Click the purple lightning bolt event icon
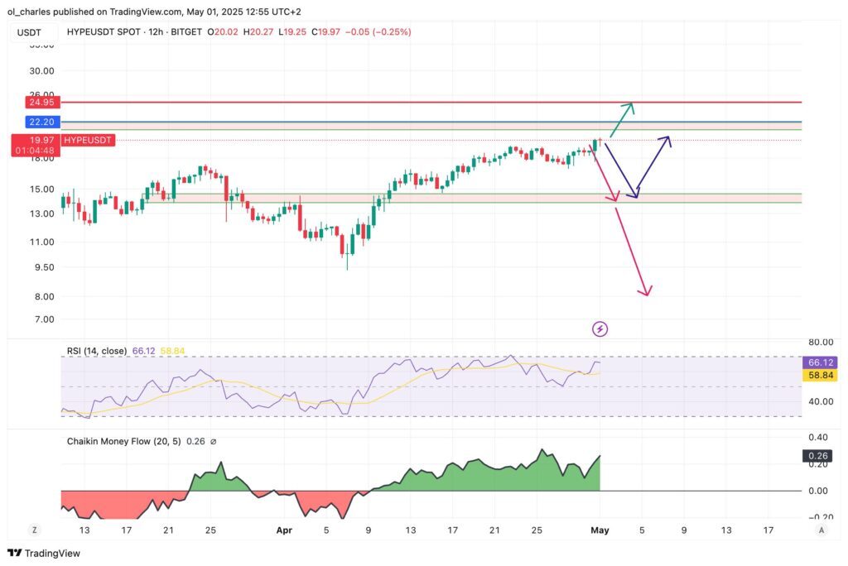Viewport: 848px width, 566px height. pos(600,329)
